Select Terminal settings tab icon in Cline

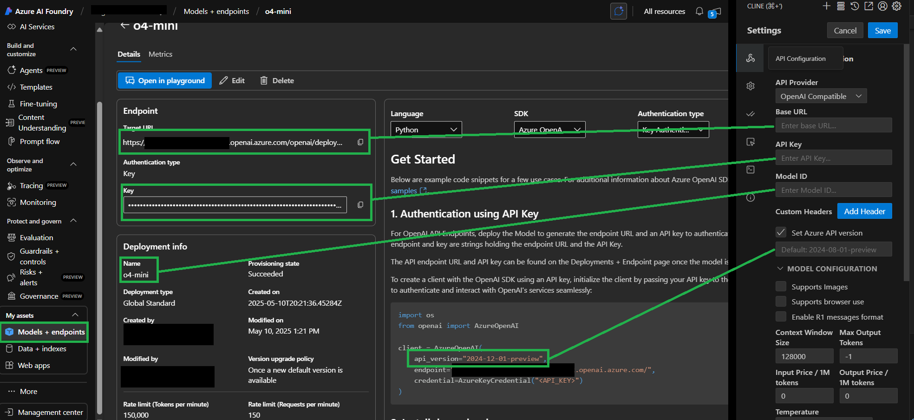point(750,170)
